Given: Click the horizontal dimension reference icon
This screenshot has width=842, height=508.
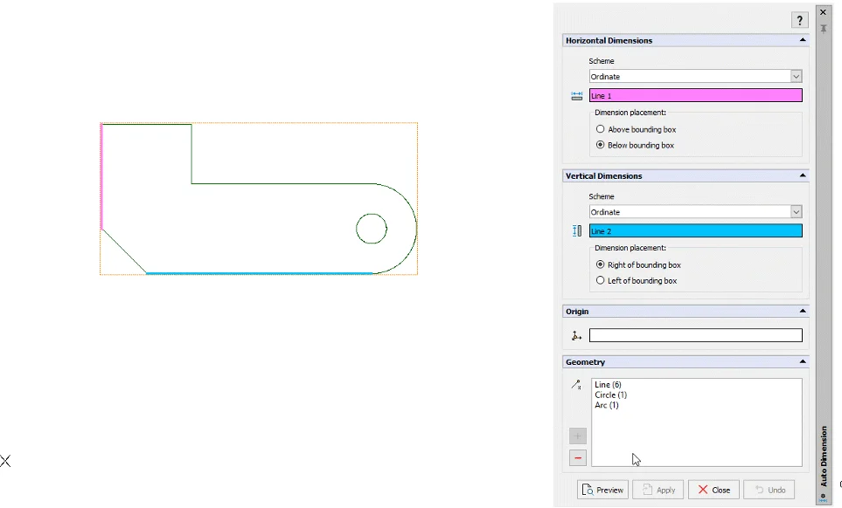Looking at the screenshot, I should [x=576, y=96].
